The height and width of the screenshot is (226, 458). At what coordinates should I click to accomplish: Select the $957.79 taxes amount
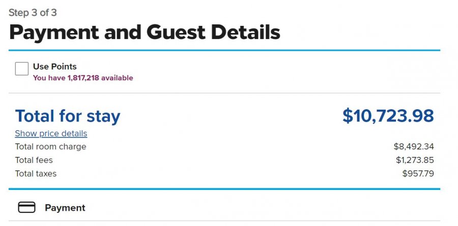coord(418,174)
